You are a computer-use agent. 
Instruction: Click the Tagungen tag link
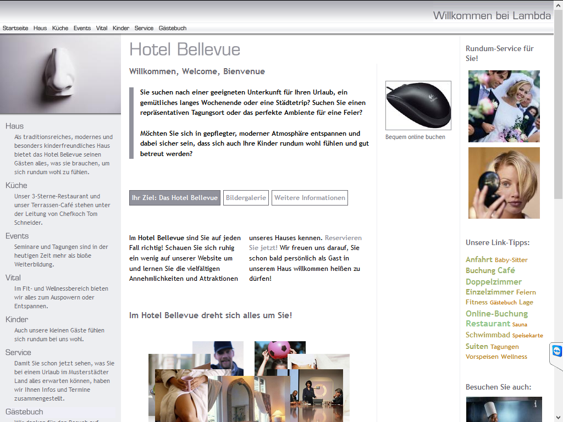(505, 347)
